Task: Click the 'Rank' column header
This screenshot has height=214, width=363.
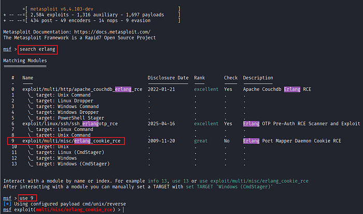Action: 199,78
